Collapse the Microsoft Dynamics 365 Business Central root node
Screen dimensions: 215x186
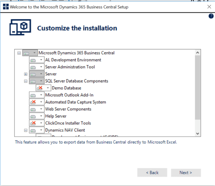[x=19, y=53]
